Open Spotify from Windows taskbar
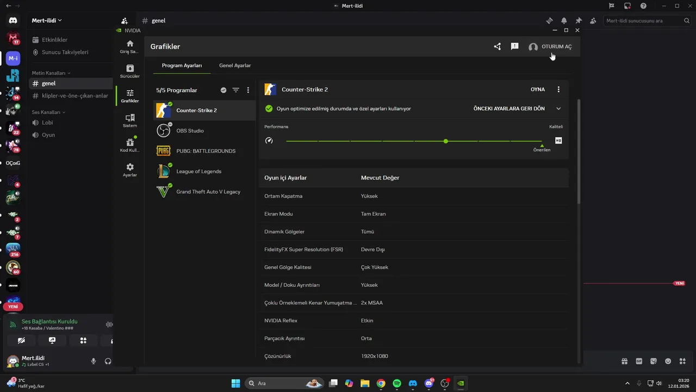This screenshot has width=696, height=392. click(397, 383)
